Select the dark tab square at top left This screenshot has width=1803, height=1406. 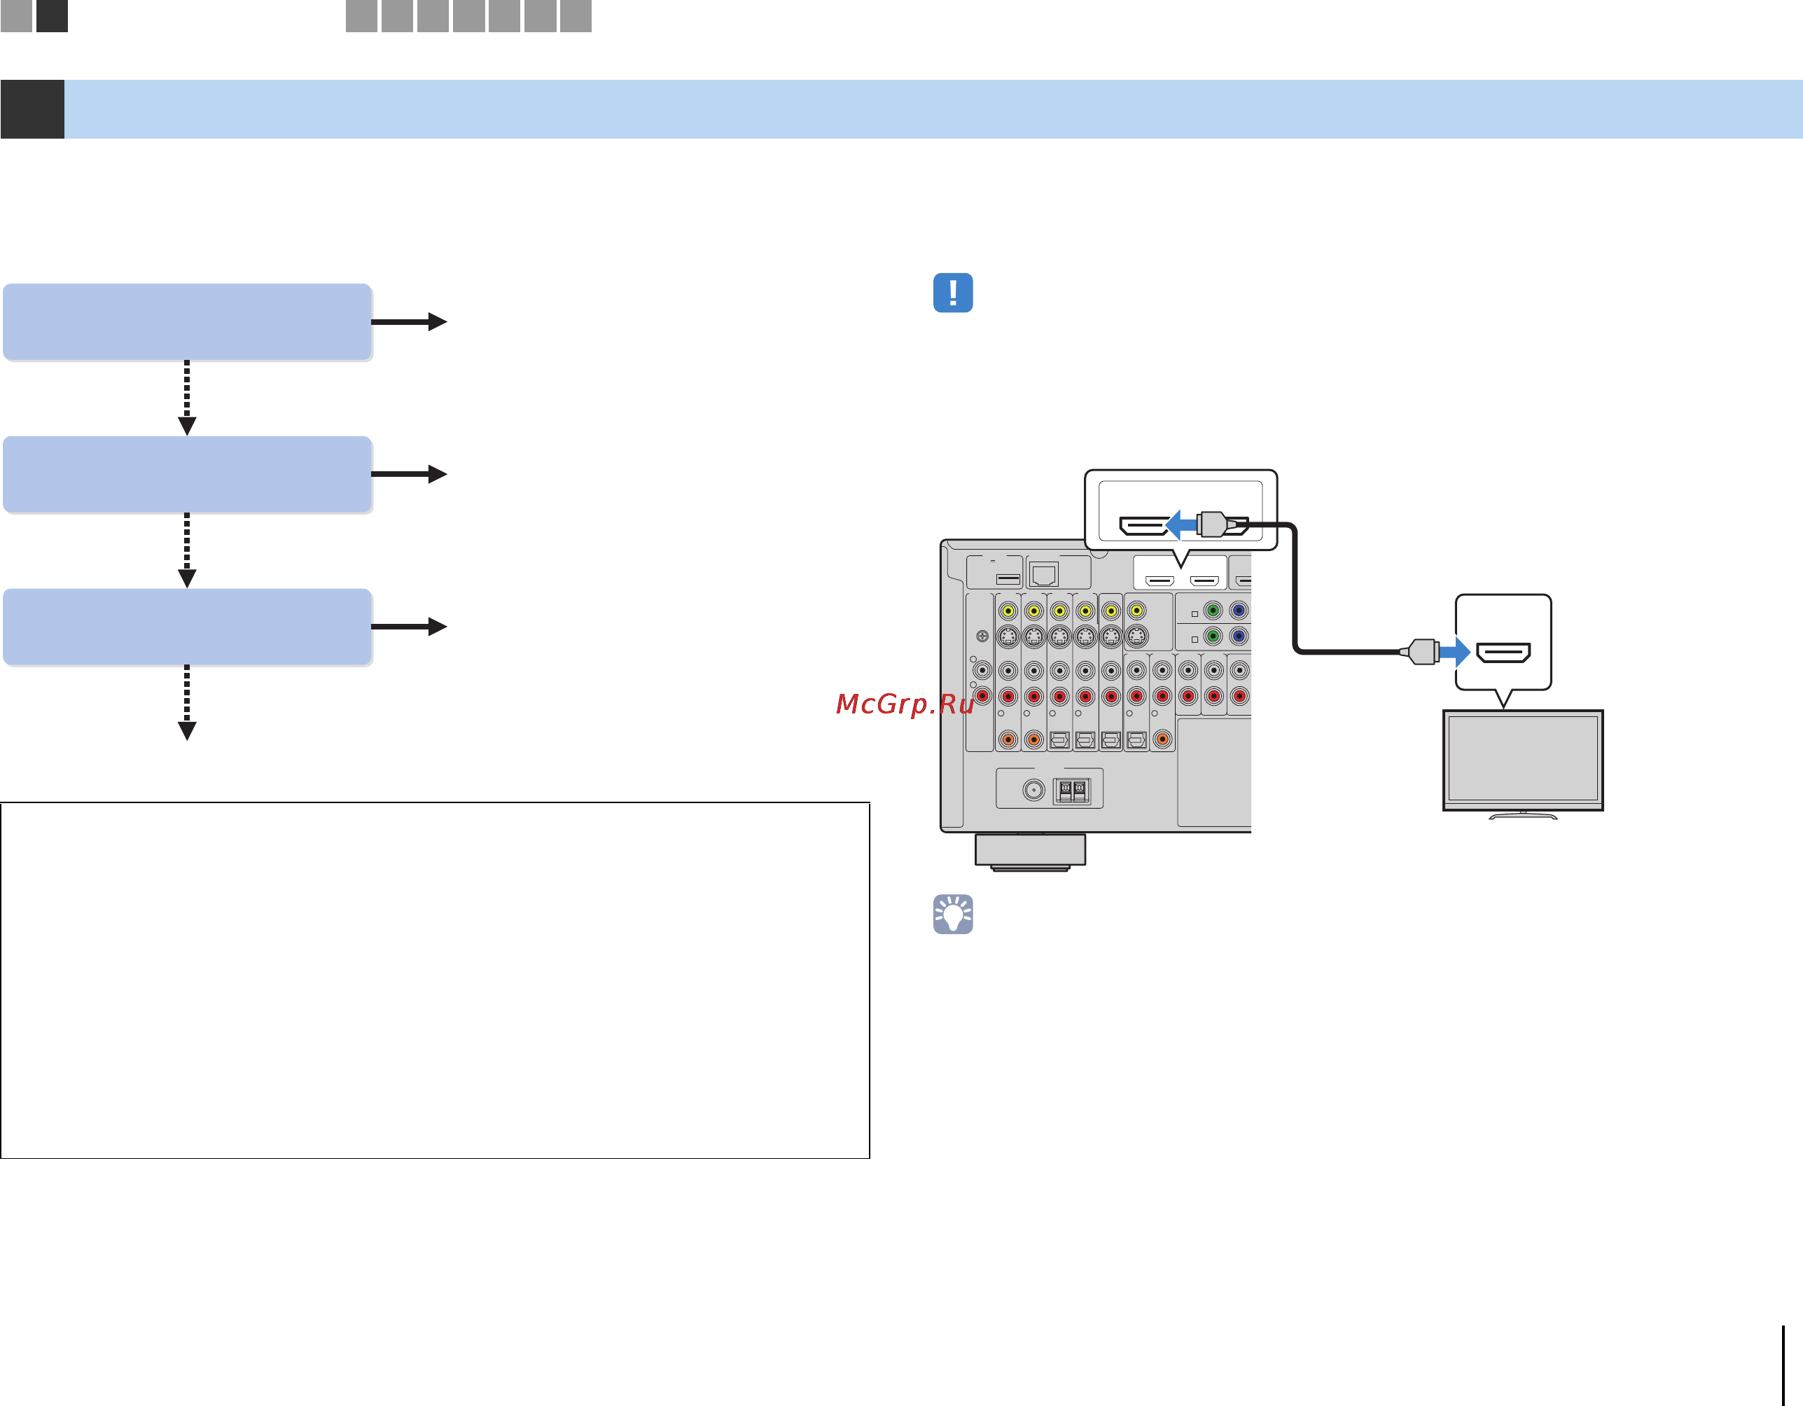[x=52, y=15]
